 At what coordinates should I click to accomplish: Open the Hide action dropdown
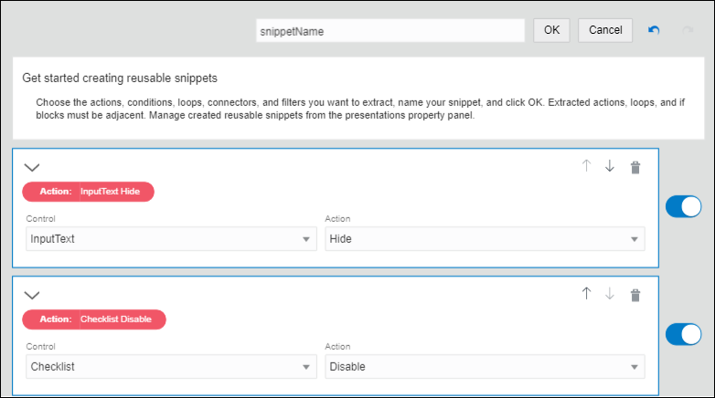point(485,239)
